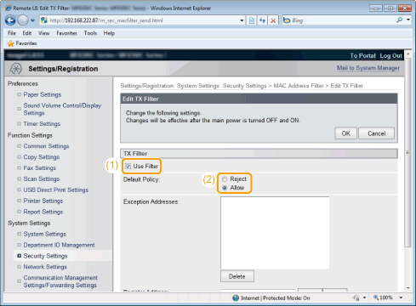The width and height of the screenshot is (416, 306).
Task: Select the Allow radio button
Action: point(225,188)
